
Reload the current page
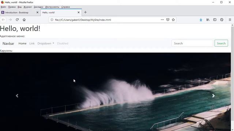pos(17,20)
